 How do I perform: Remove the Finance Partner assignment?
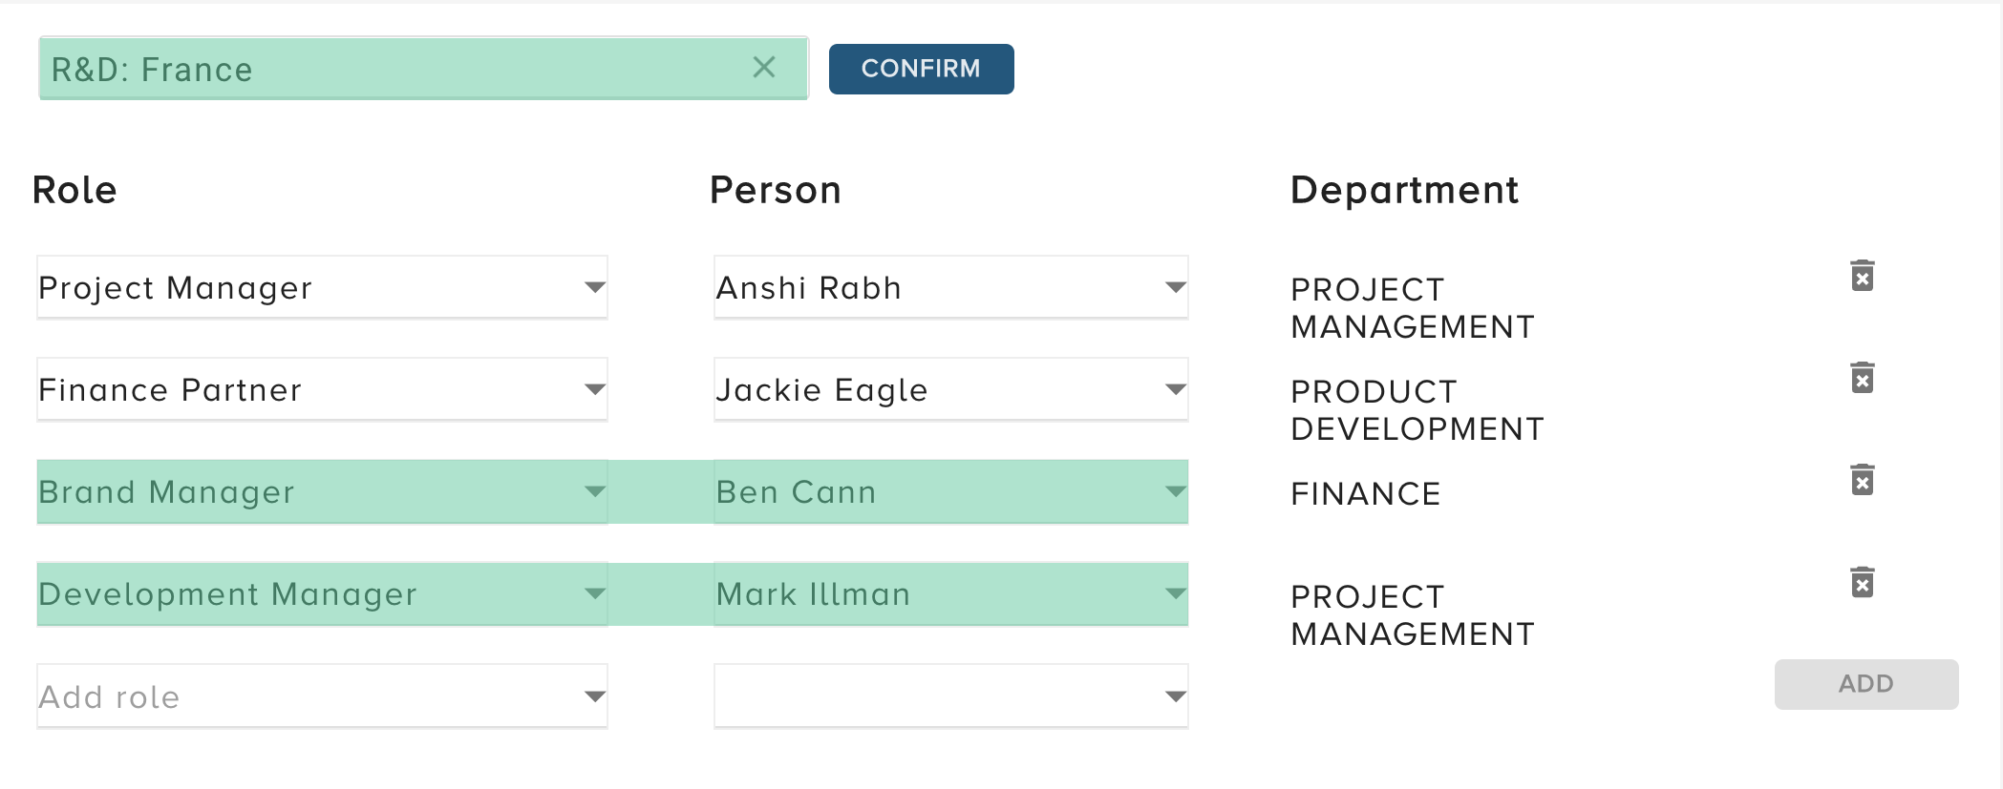point(1863,378)
